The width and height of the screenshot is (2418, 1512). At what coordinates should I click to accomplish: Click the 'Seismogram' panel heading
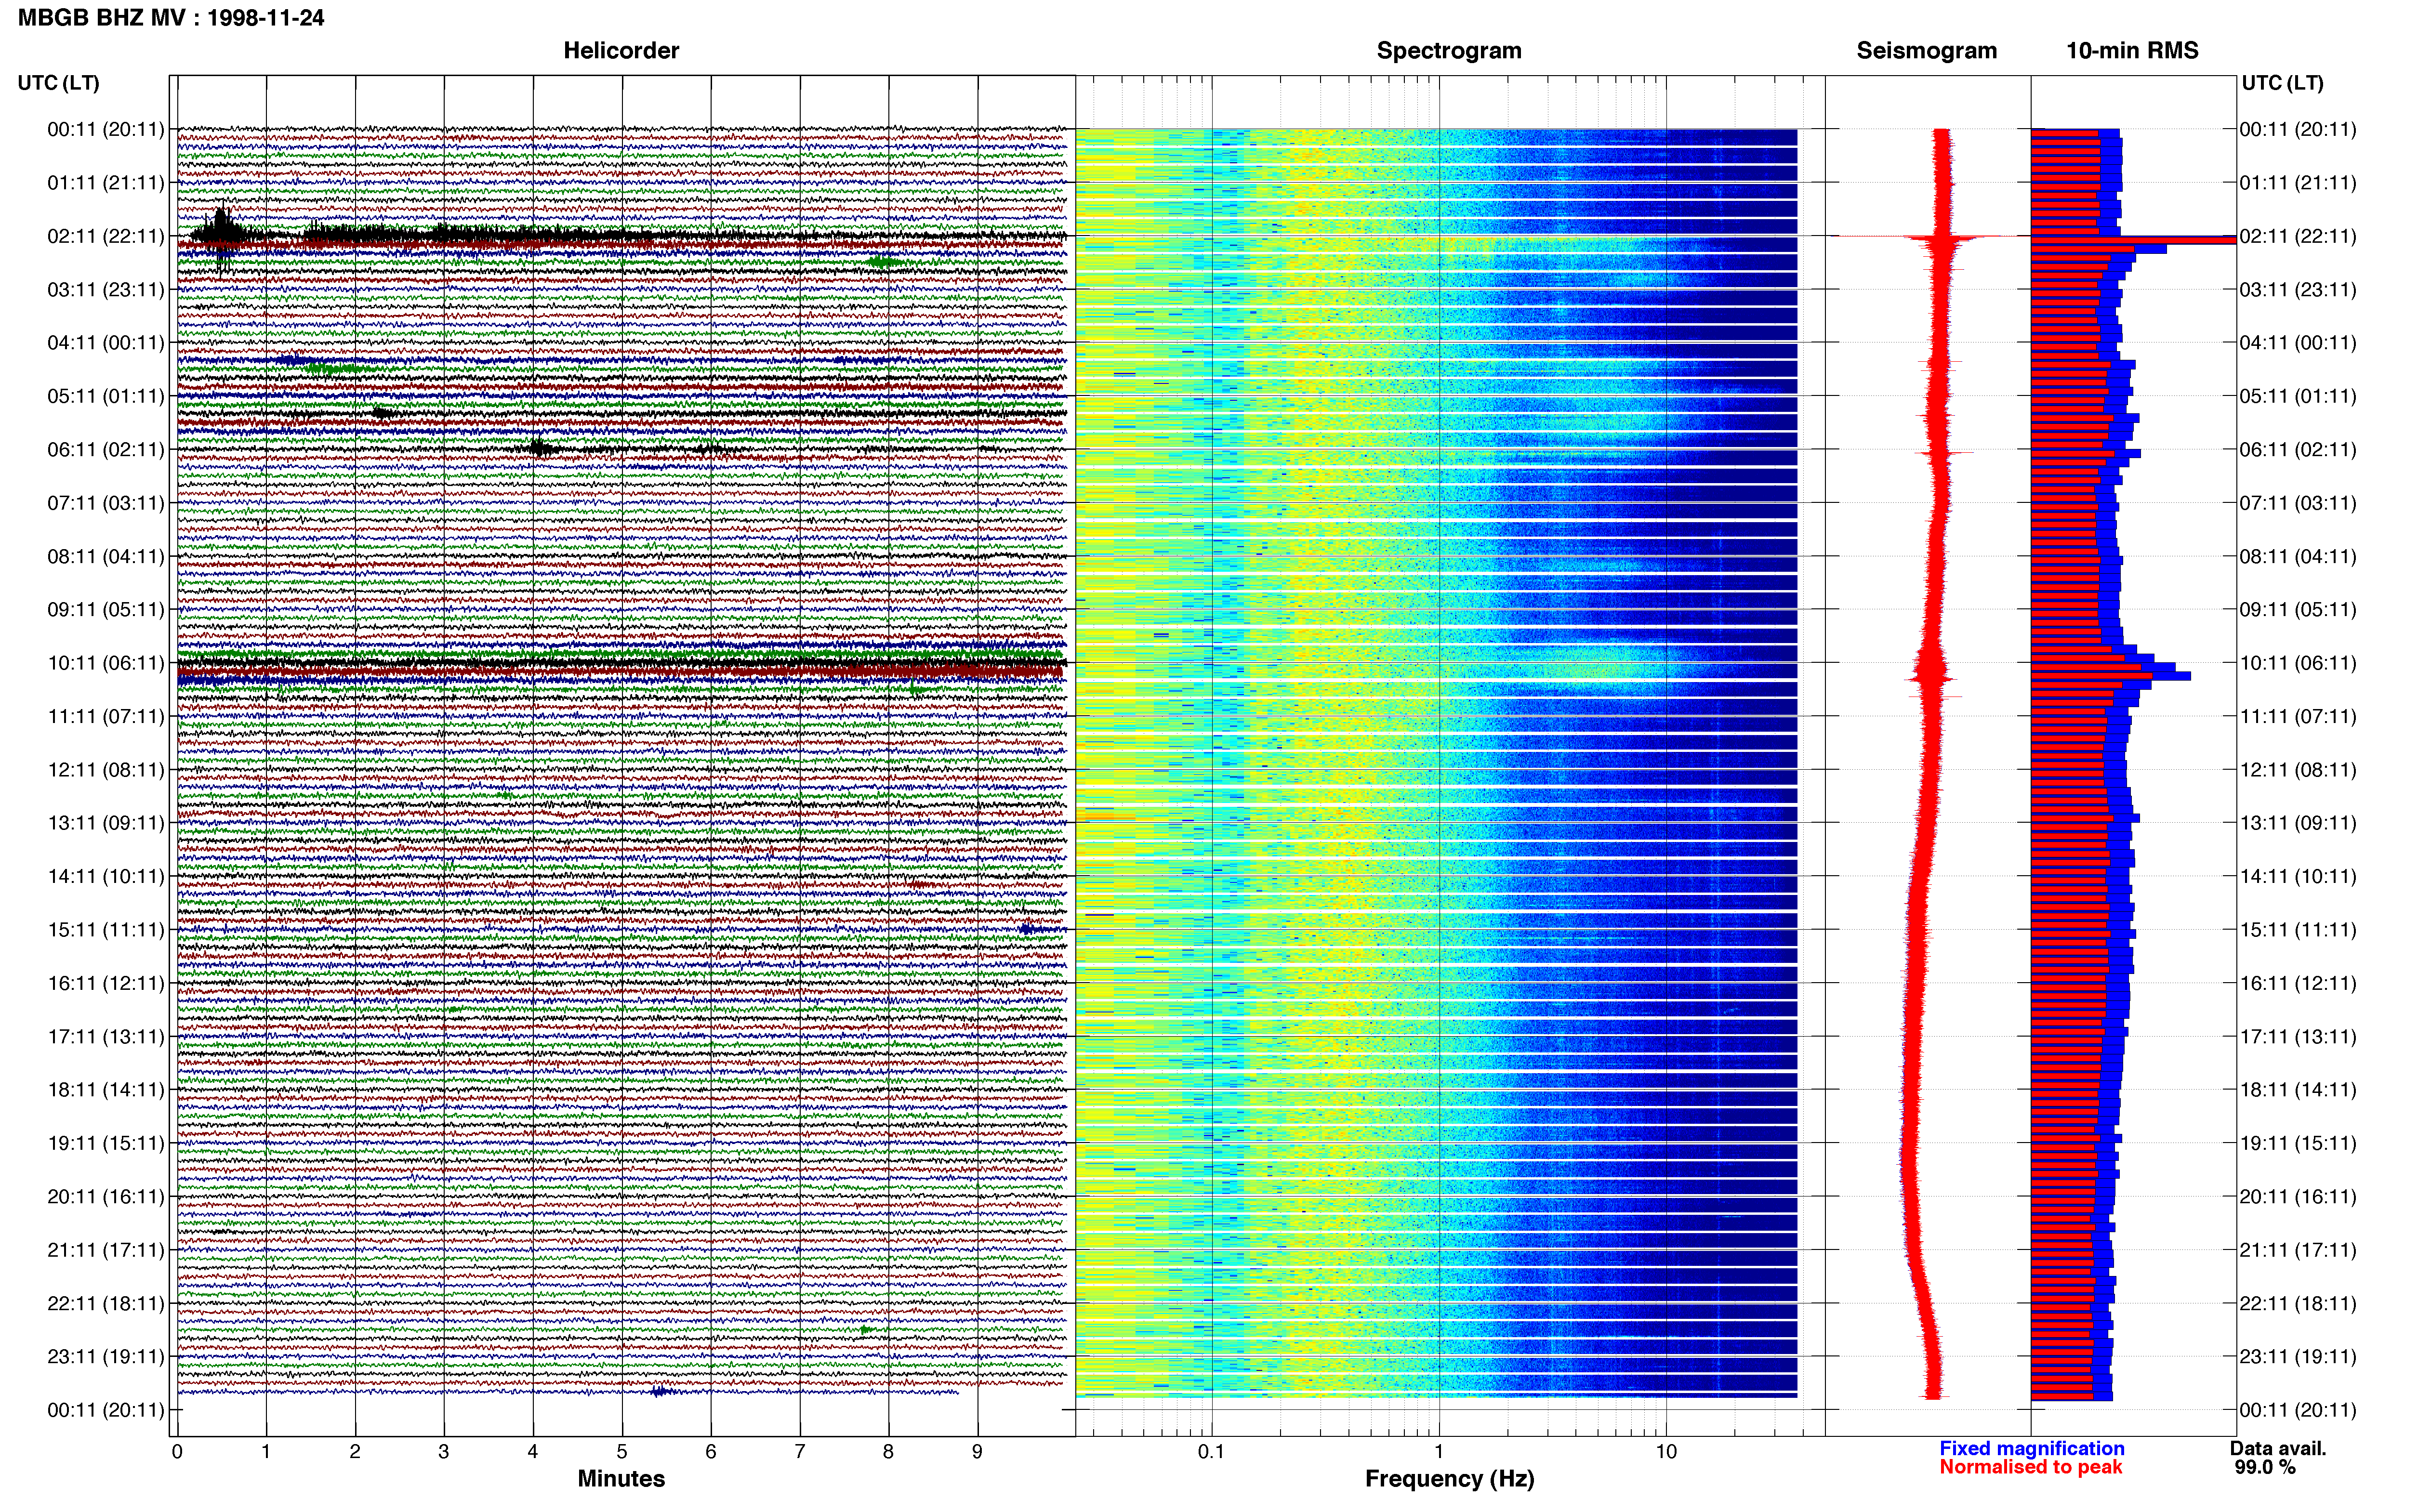[1926, 51]
